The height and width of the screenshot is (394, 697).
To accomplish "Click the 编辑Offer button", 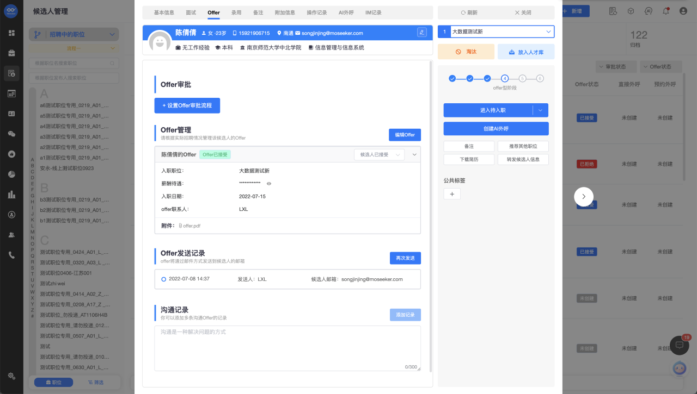I will [405, 135].
